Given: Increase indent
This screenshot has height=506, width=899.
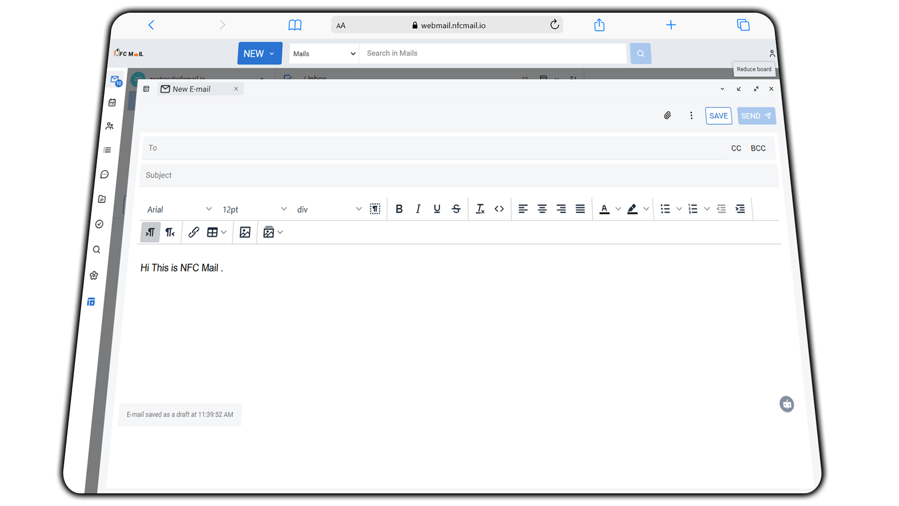Looking at the screenshot, I should point(740,209).
